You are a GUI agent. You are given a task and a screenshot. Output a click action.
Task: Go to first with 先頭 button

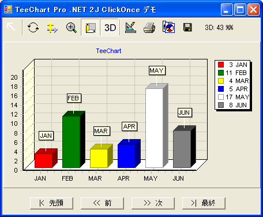pos(51,203)
